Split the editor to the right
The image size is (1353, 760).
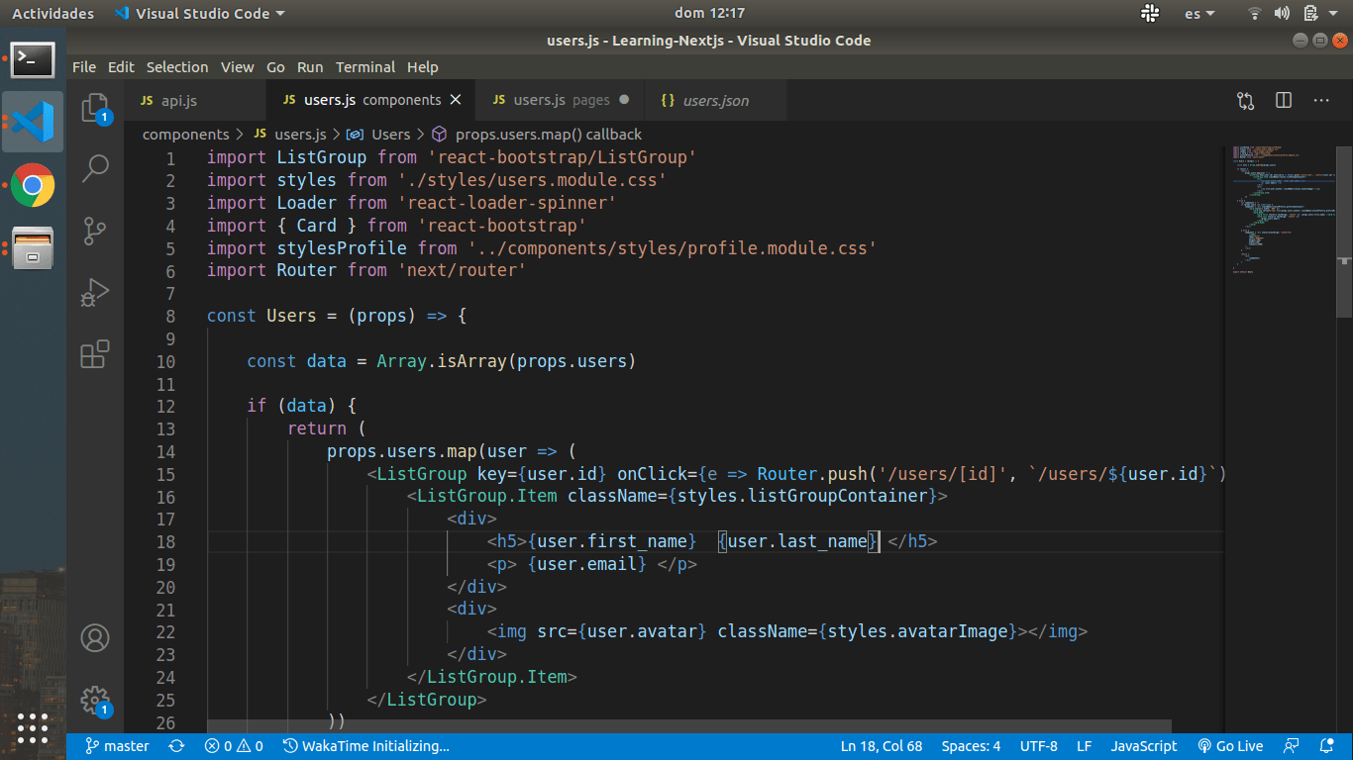coord(1284,100)
